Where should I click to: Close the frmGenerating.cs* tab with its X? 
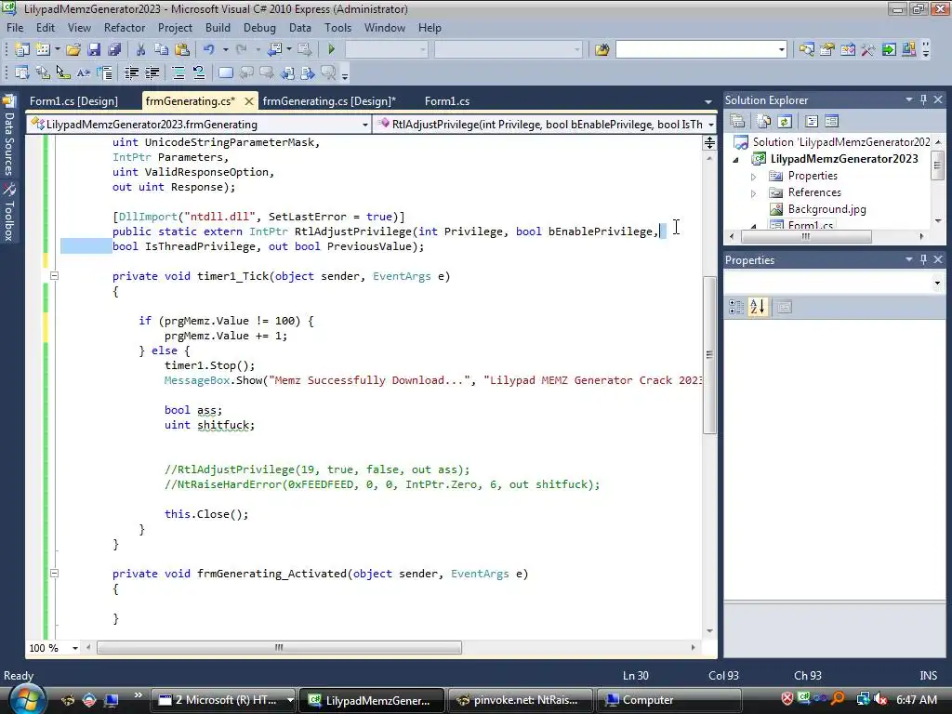pos(249,101)
